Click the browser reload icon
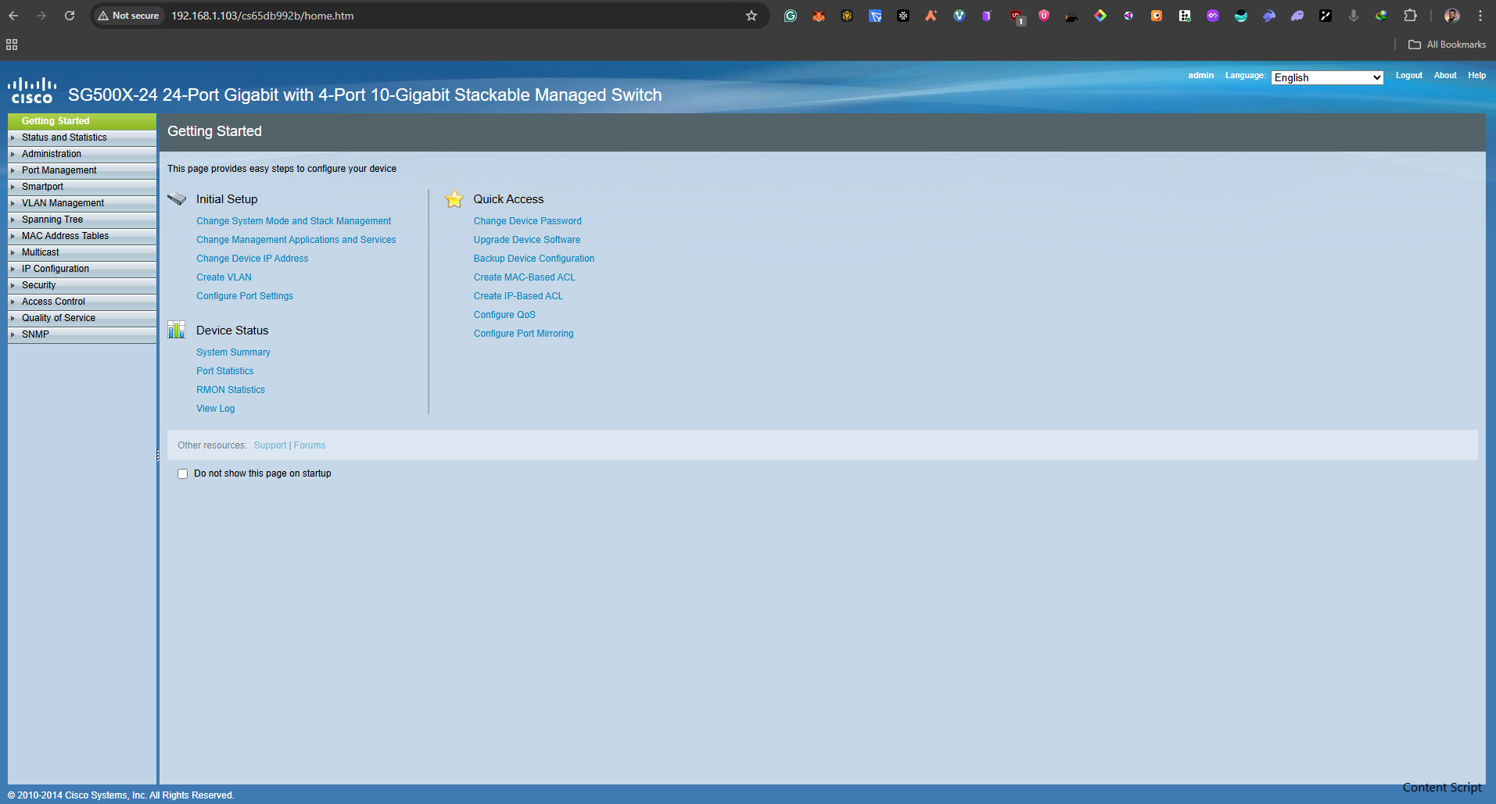Viewport: 1496px width, 804px height. click(69, 16)
